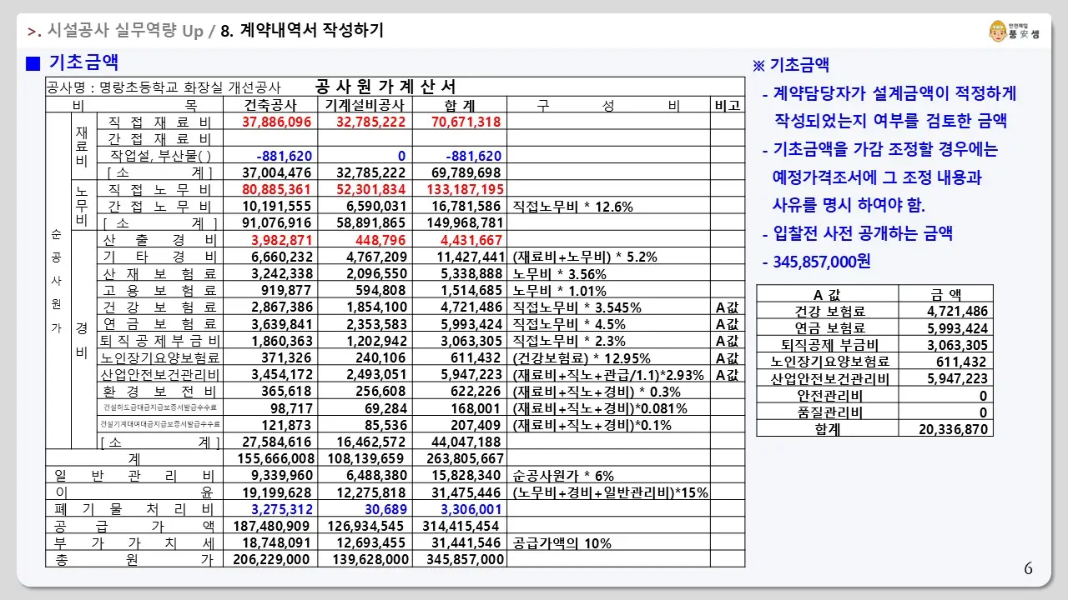Image resolution: width=1068 pixels, height=600 pixels.
Task: Click the slide page number '6'
Action: (1028, 569)
